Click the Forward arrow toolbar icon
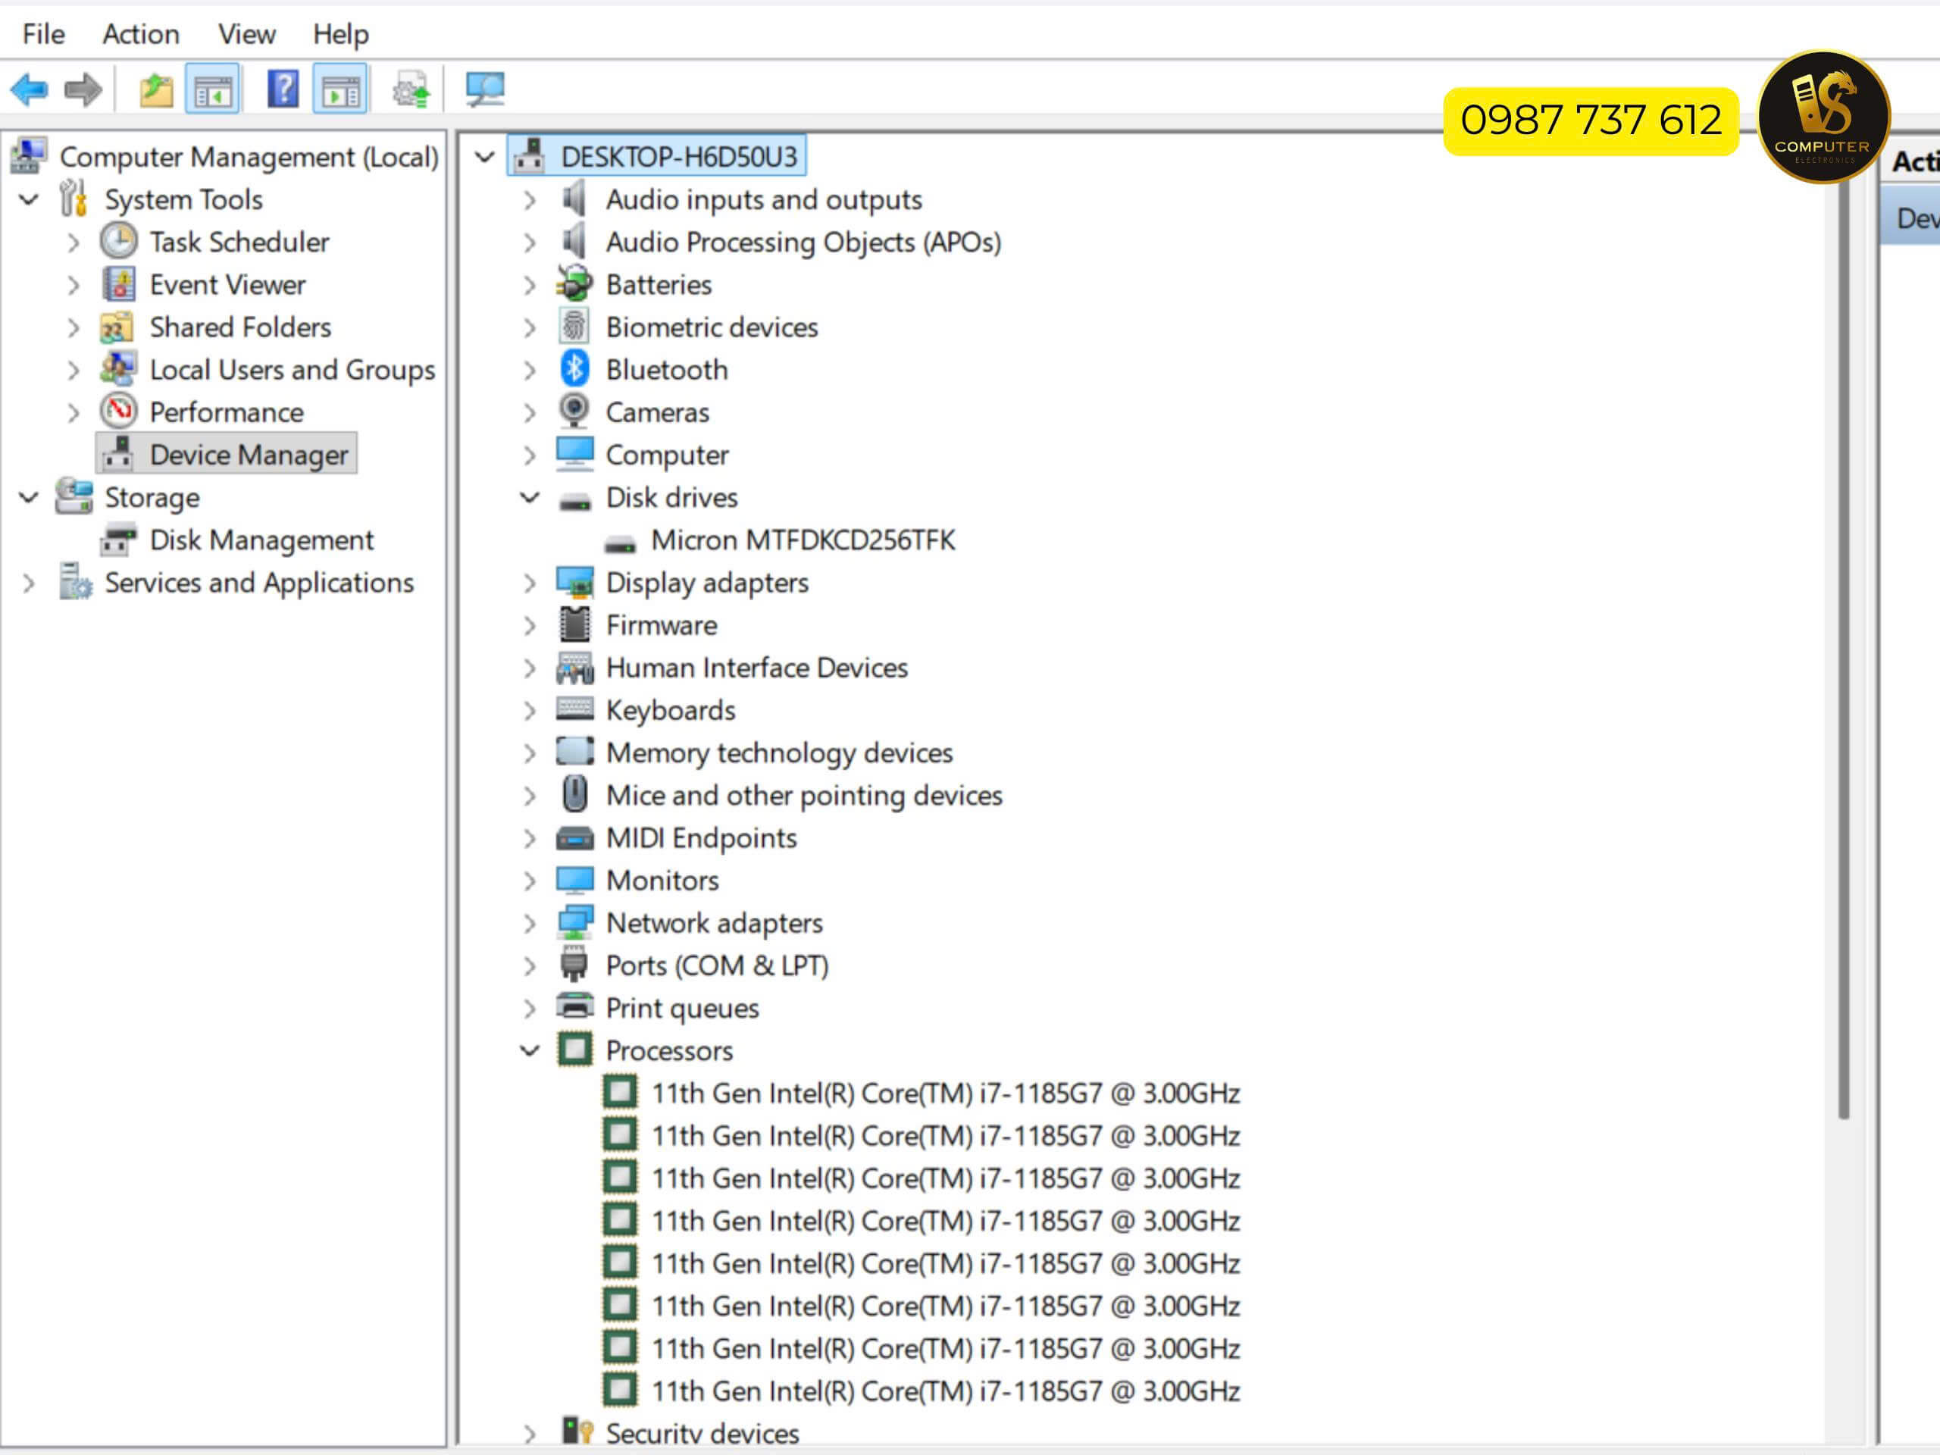 coord(84,89)
